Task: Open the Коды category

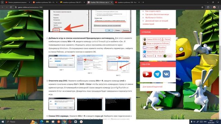Action: (x=167, y=56)
